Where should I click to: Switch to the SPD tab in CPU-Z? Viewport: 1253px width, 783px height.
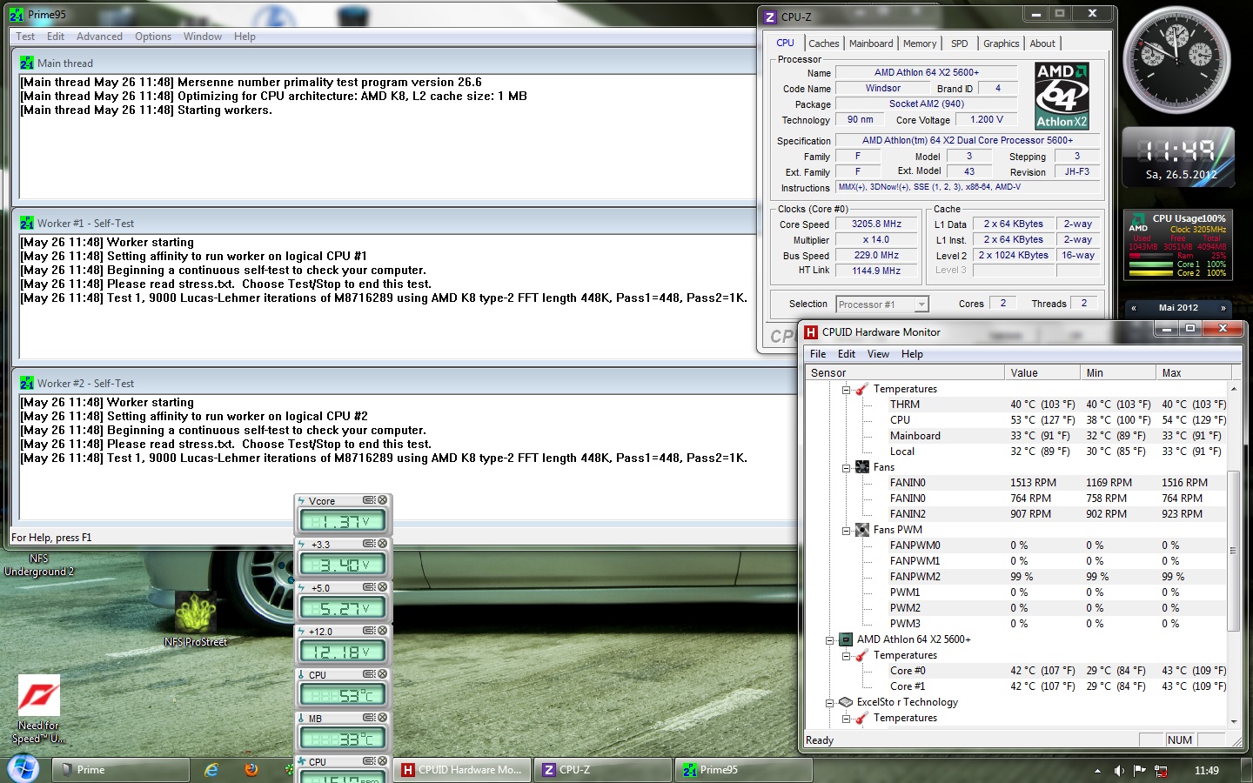pyautogui.click(x=959, y=43)
